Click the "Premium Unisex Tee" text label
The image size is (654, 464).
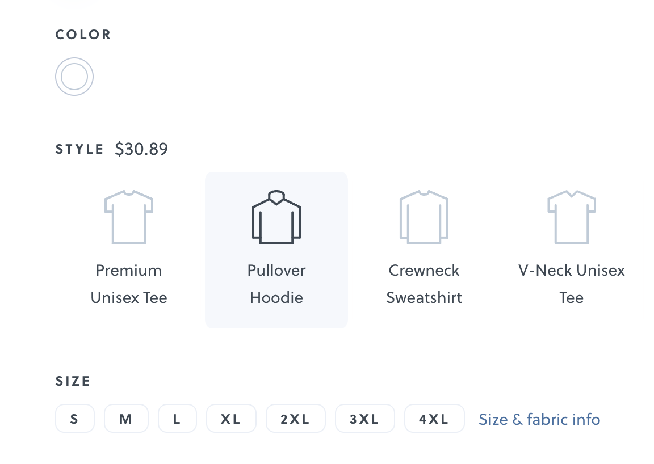point(129,284)
